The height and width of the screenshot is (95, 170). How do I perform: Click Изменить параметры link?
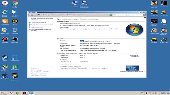click(135, 56)
